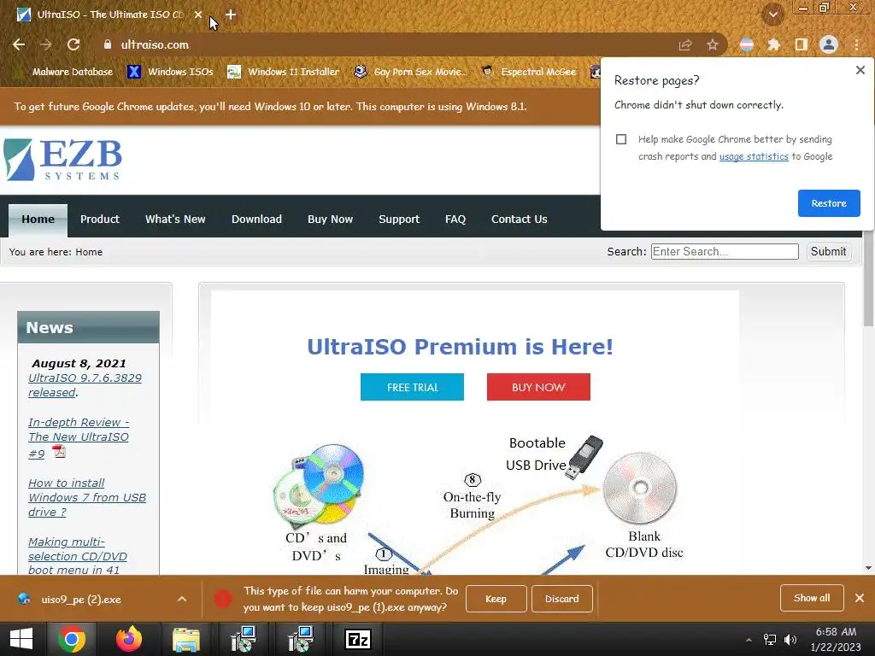
Task: Show all downloads
Action: [812, 598]
